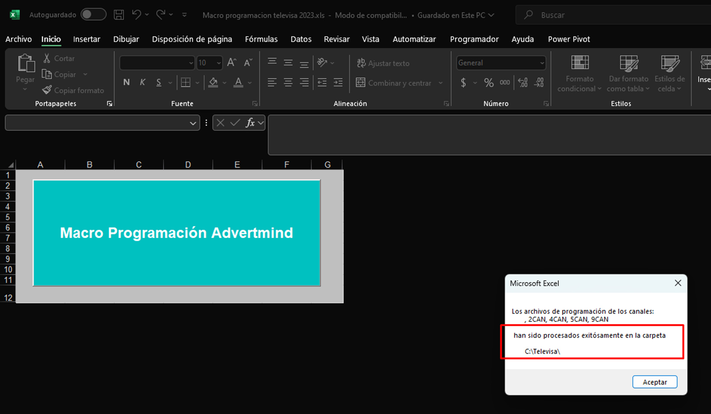Viewport: 711px width, 414px height.
Task: Click into the formula bar
Action: click(489, 135)
